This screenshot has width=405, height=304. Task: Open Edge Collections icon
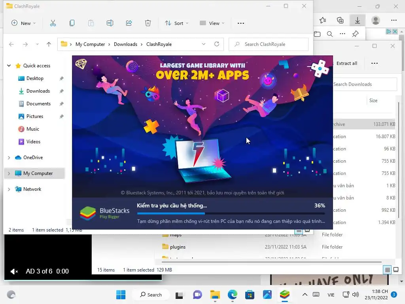(x=340, y=20)
